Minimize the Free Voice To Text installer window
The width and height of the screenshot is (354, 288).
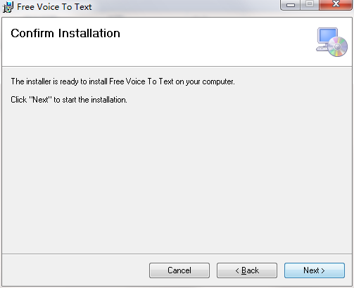point(291,5)
